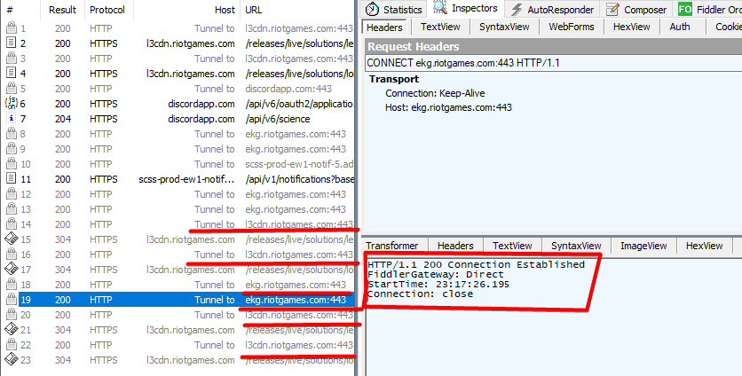
Task: Click the FiddlerGateway: Direct response line
Action: [436, 274]
